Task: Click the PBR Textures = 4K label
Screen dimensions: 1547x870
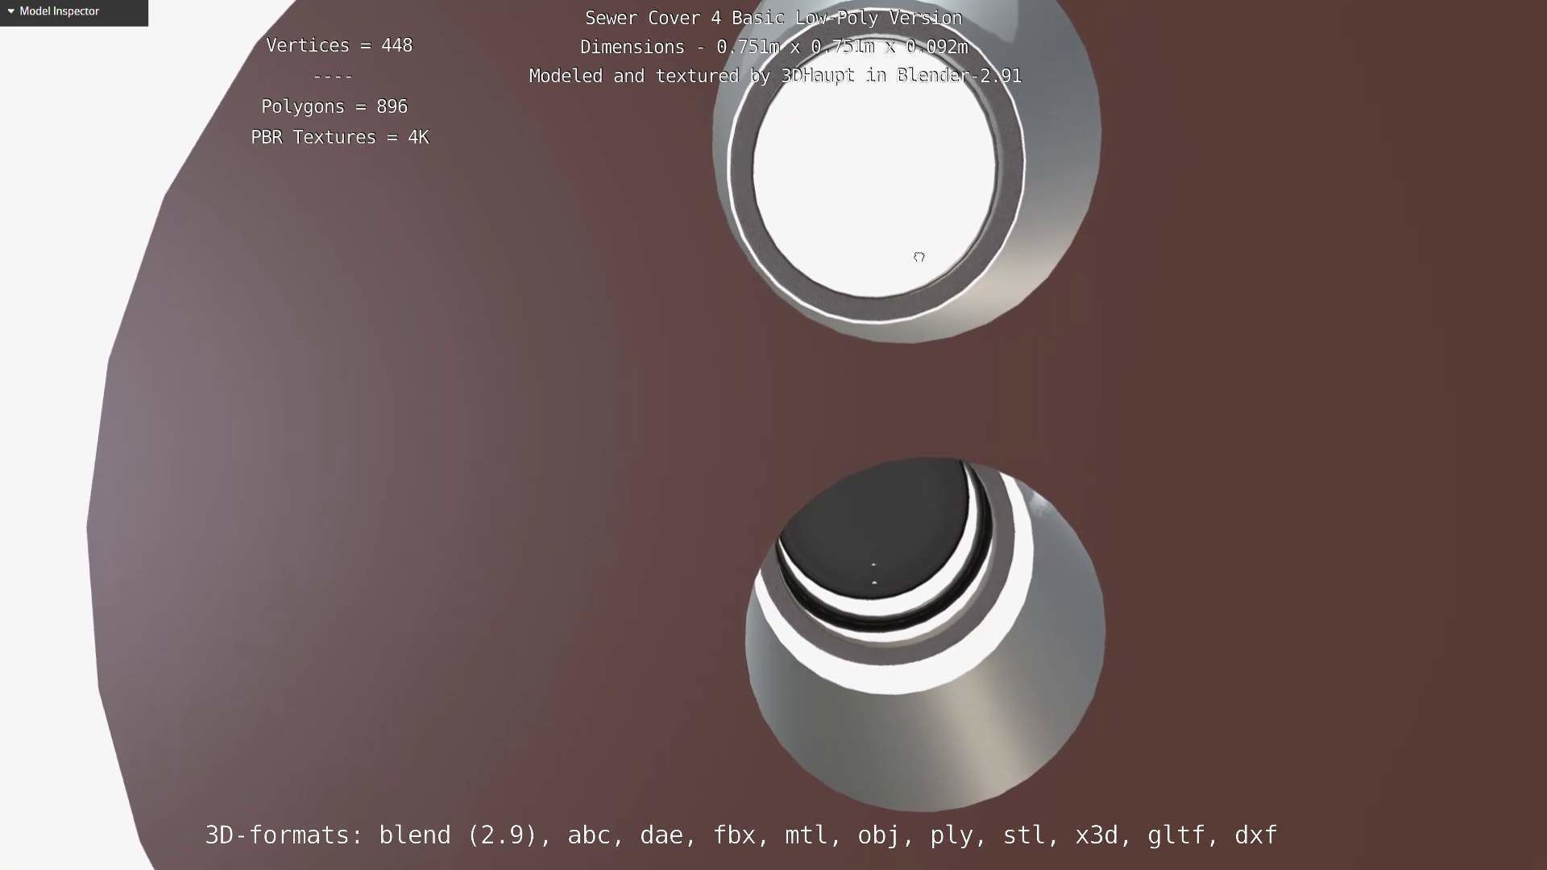Action: (340, 138)
